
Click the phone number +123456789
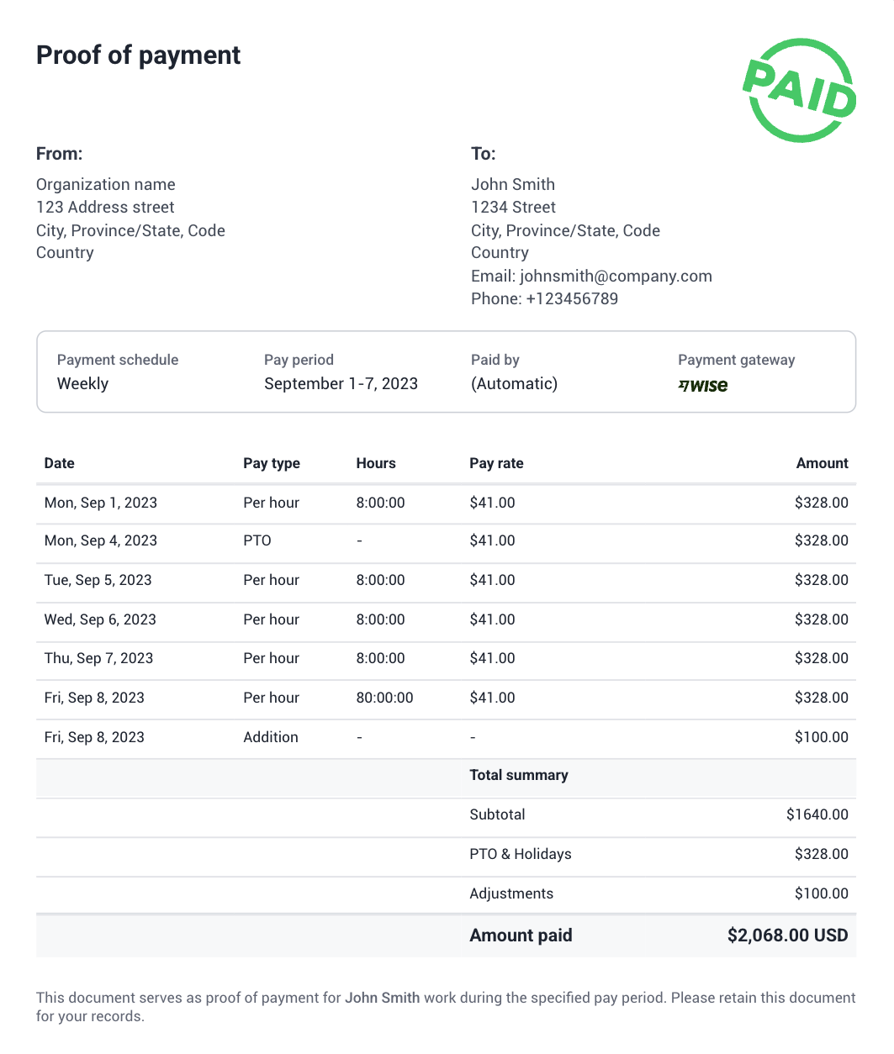pos(572,298)
